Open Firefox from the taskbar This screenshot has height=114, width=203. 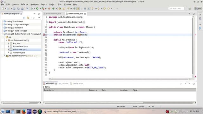pos(23,111)
